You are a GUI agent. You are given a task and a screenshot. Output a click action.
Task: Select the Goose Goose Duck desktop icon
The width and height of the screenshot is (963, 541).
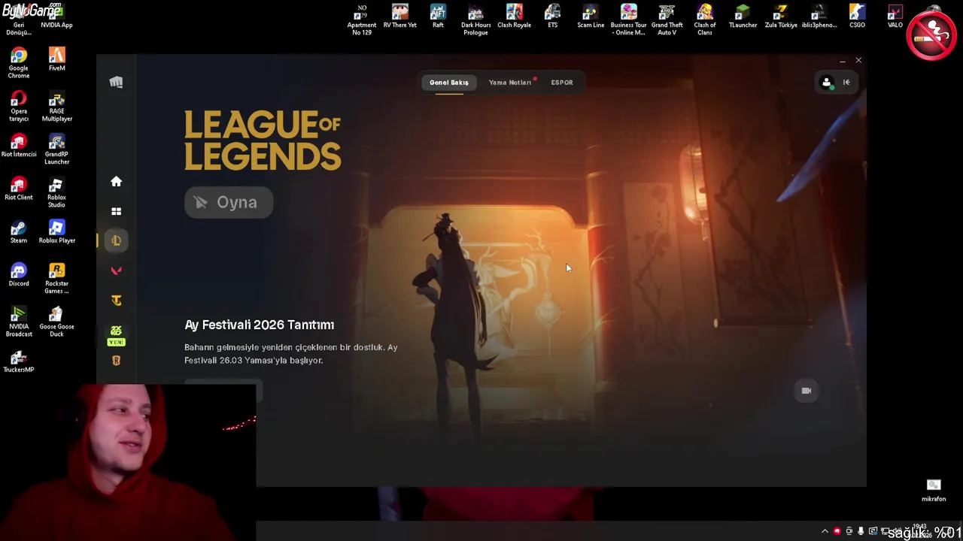pyautogui.click(x=57, y=321)
